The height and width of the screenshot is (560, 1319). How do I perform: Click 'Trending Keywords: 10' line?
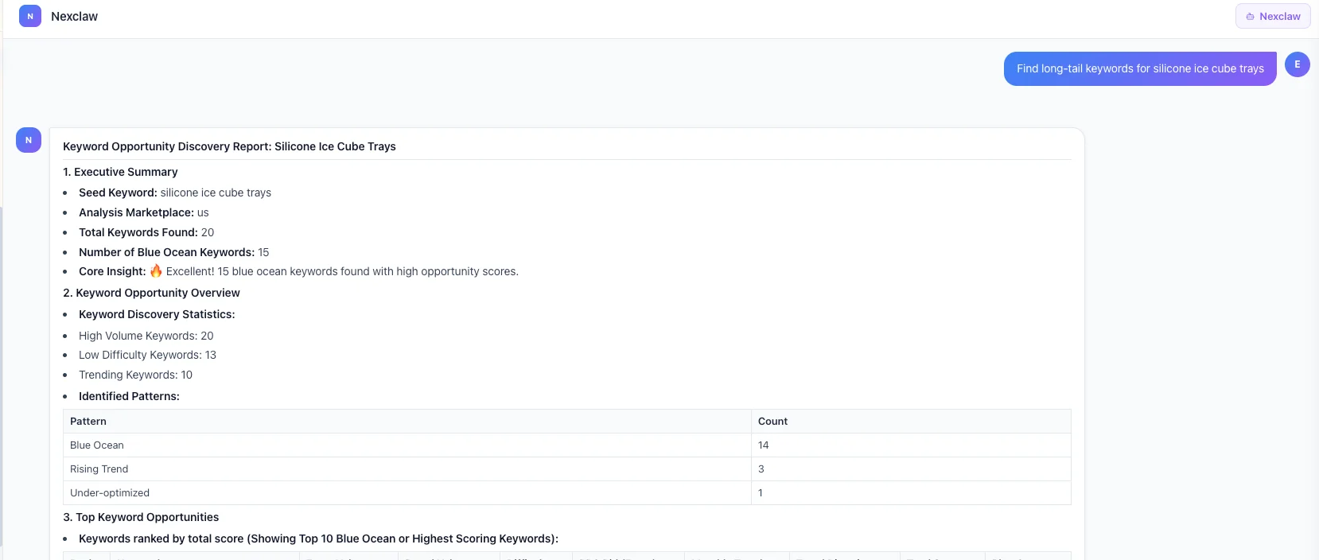click(x=135, y=375)
